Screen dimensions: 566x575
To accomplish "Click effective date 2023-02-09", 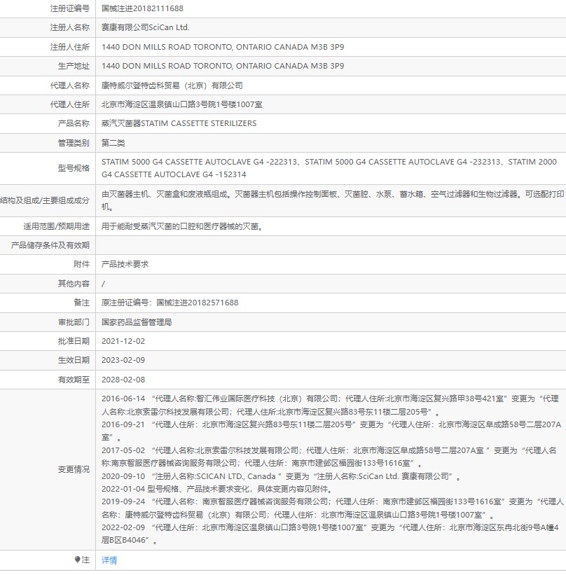I will pyautogui.click(x=123, y=360).
